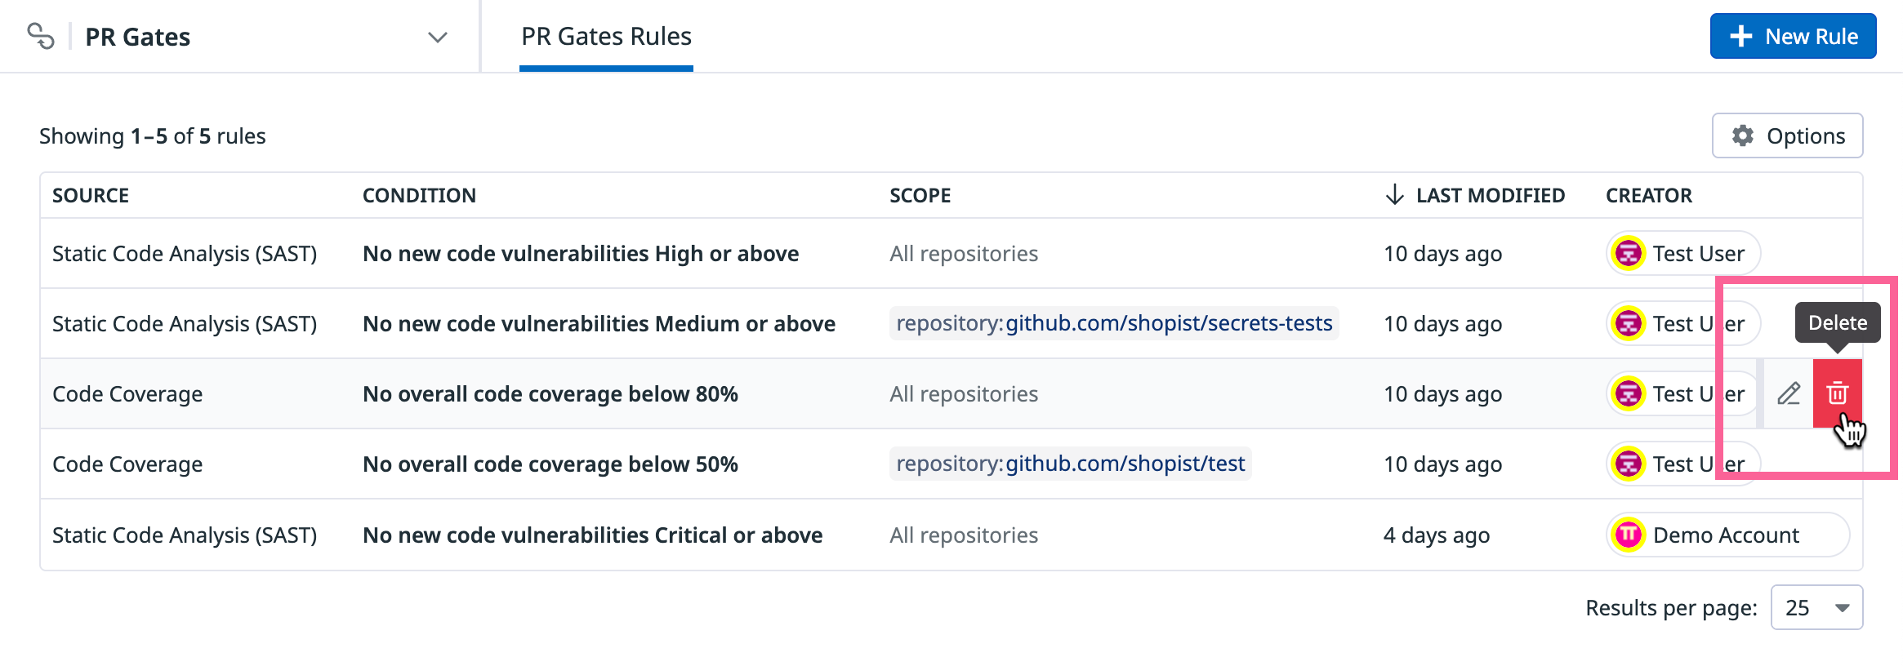Sort by the Source column header

91,196
